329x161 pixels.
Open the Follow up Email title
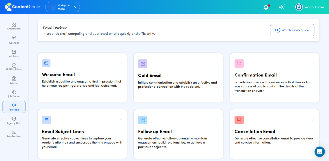(x=155, y=132)
